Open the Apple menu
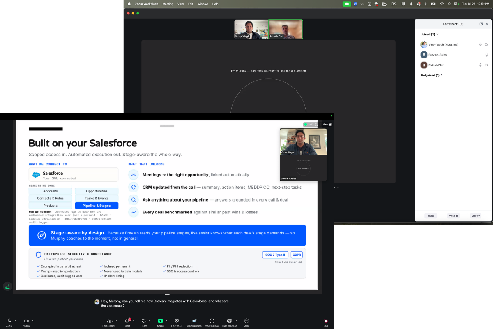The width and height of the screenshot is (493, 329). (x=129, y=4)
